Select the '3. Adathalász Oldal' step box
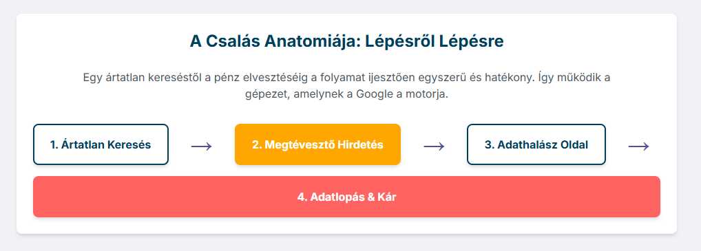Image resolution: width=701 pixels, height=251 pixels. point(536,144)
